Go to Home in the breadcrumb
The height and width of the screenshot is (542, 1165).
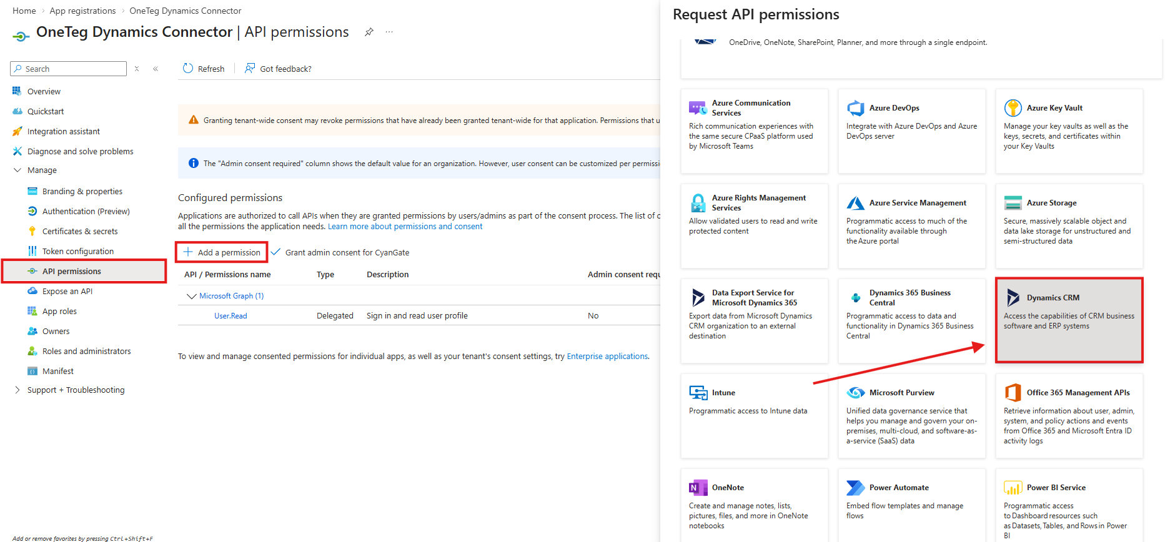click(24, 11)
